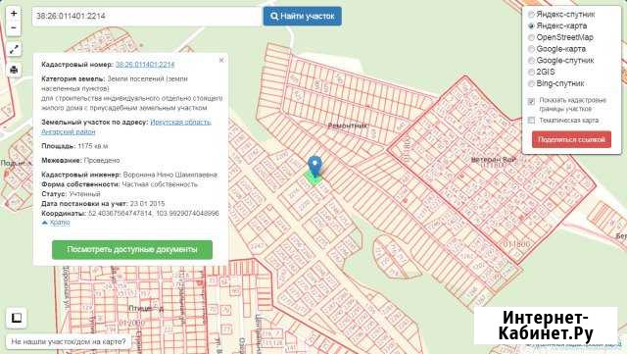Zoom in the map with plus button

(14, 13)
